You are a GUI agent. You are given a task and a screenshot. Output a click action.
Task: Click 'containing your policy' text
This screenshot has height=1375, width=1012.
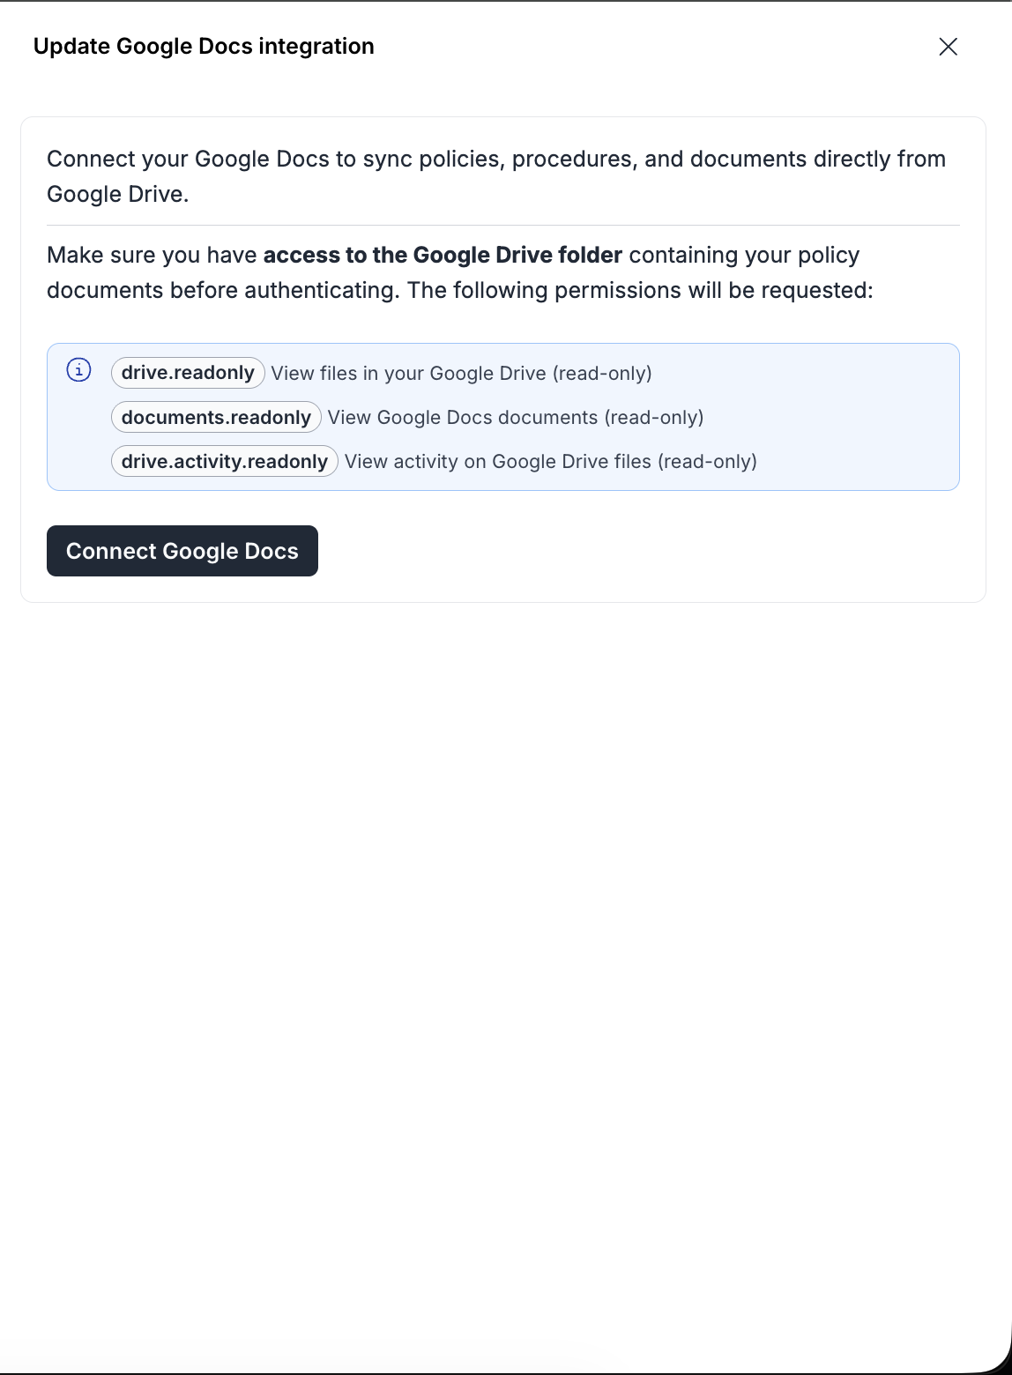(744, 256)
